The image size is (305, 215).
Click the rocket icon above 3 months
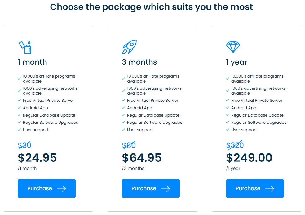click(x=129, y=47)
